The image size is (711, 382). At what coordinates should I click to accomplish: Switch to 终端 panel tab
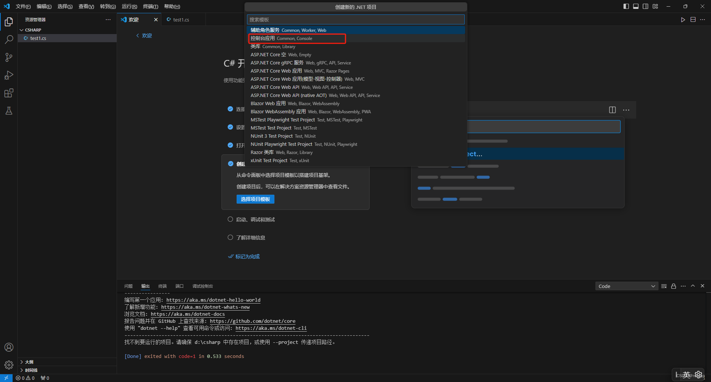coord(163,286)
